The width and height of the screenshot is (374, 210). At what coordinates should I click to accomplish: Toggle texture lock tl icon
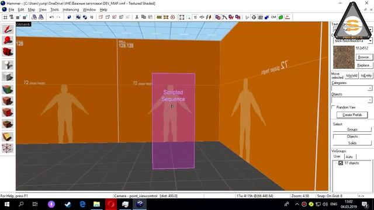tap(195, 17)
